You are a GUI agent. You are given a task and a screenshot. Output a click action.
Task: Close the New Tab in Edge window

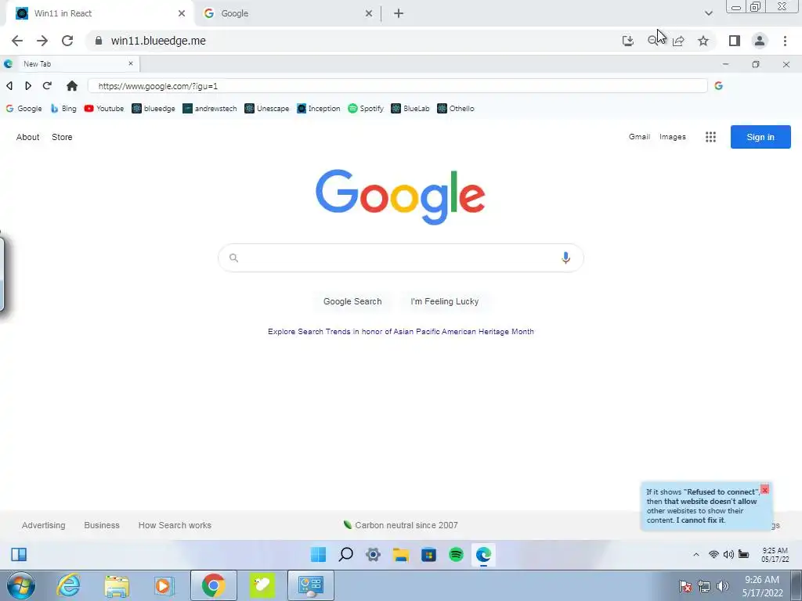(131, 63)
